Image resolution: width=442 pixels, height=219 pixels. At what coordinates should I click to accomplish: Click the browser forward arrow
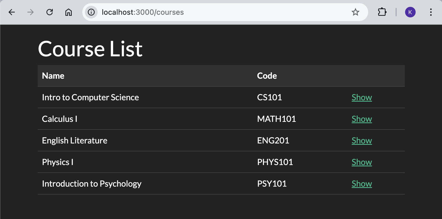31,12
